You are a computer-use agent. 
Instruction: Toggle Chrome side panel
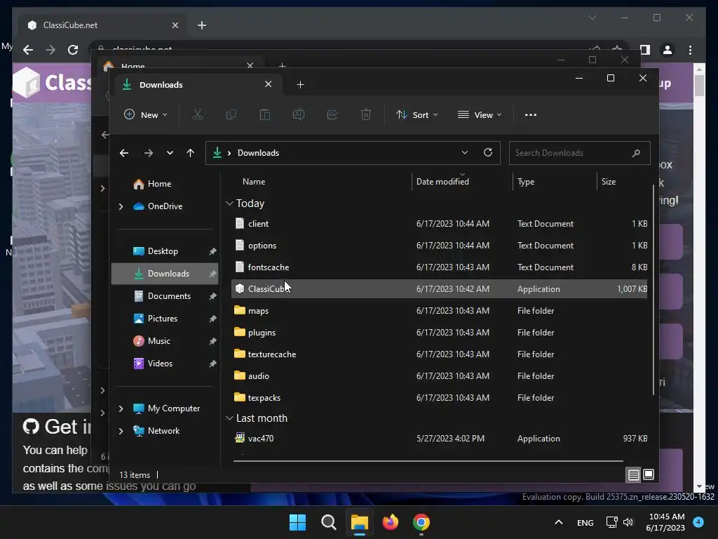pos(645,50)
